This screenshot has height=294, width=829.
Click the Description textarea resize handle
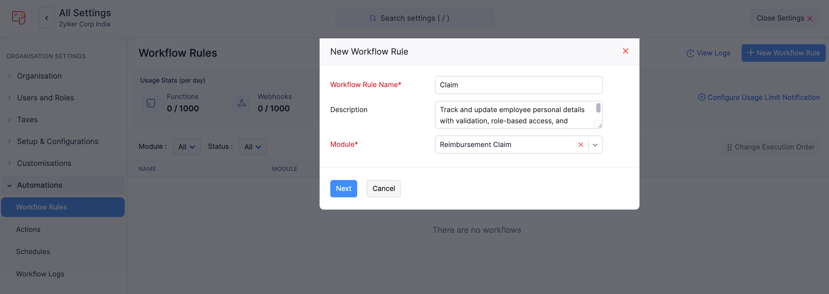pos(599,125)
